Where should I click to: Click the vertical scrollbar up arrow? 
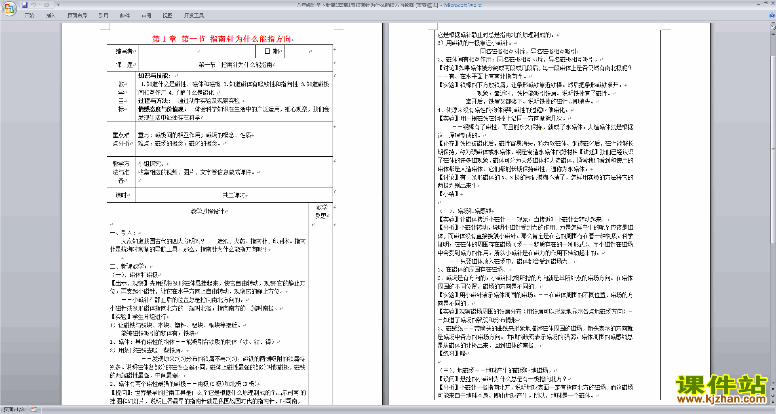coord(773,34)
